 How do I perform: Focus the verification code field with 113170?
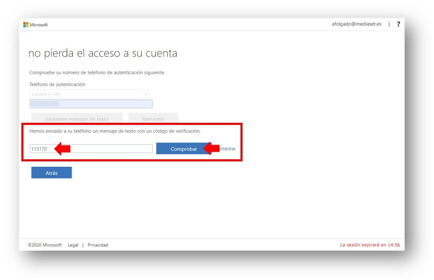point(91,149)
